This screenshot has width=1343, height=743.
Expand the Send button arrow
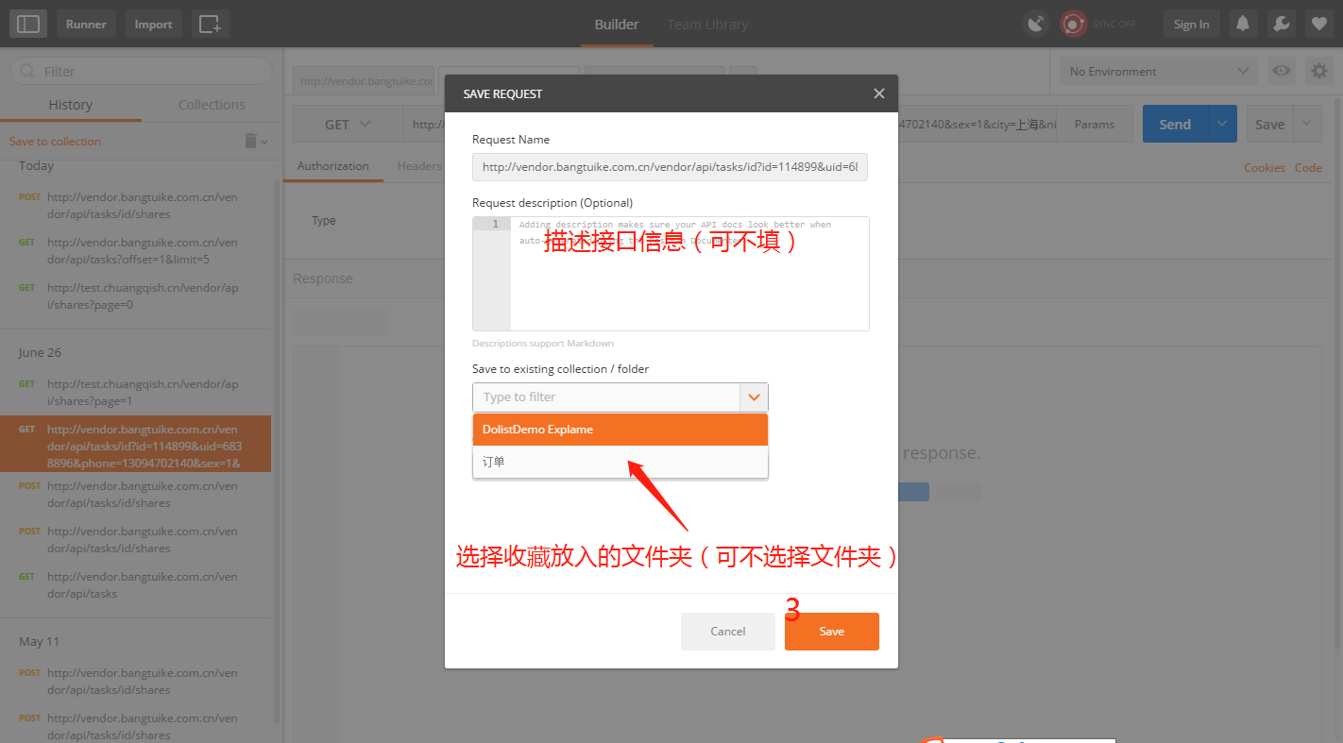1223,124
